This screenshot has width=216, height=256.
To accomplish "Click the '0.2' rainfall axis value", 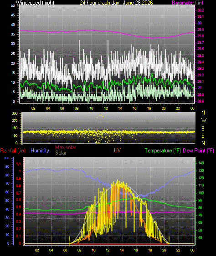I will [19, 229].
